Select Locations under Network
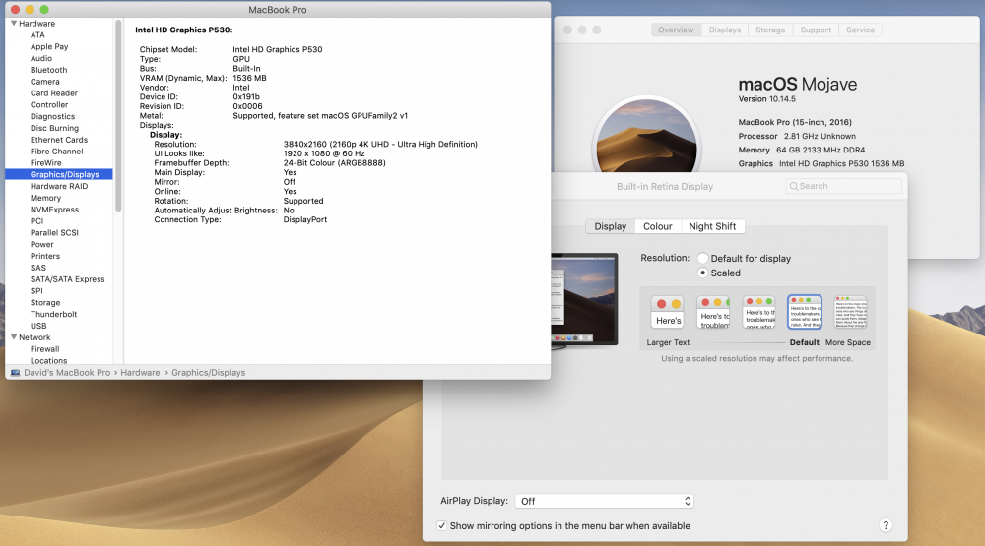985x546 pixels. (x=48, y=360)
